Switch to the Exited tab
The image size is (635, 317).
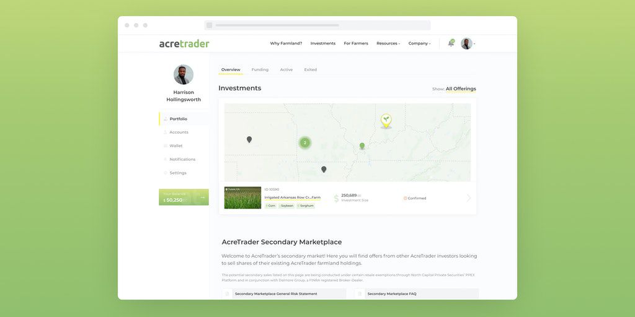[x=311, y=69]
